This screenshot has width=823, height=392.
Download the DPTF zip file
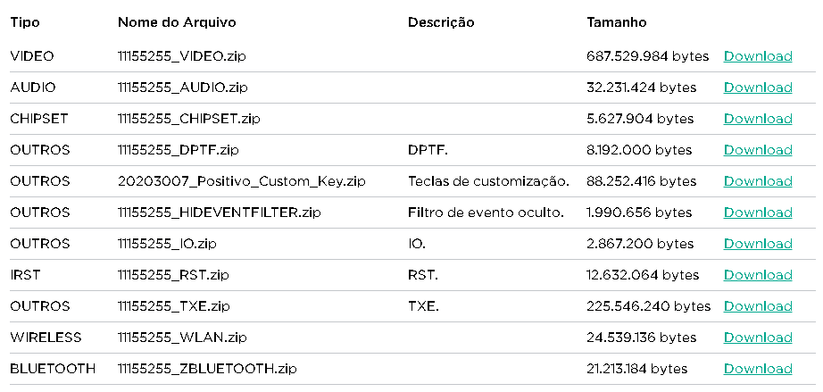pyautogui.click(x=758, y=150)
